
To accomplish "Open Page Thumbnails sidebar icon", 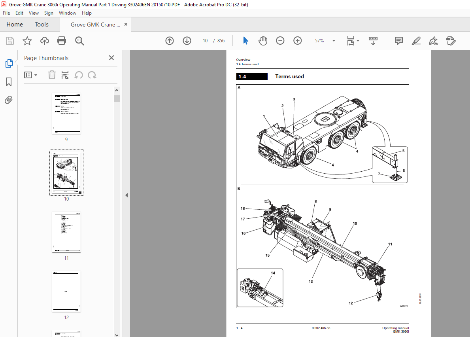I will pyautogui.click(x=9, y=63).
